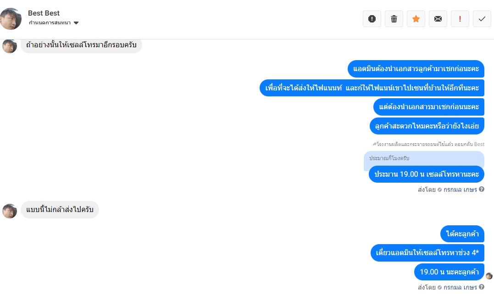Open Best Best profile picture in header
The height and width of the screenshot is (307, 494).
11,19
